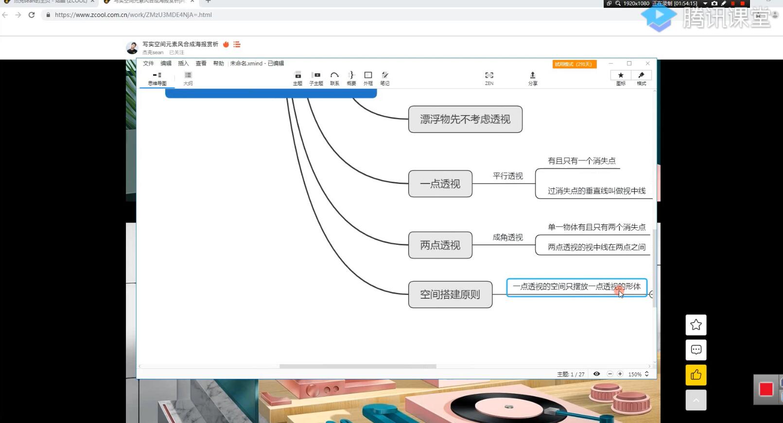Select the 联系 relationship tool
Image resolution: width=783 pixels, height=423 pixels.
click(334, 77)
